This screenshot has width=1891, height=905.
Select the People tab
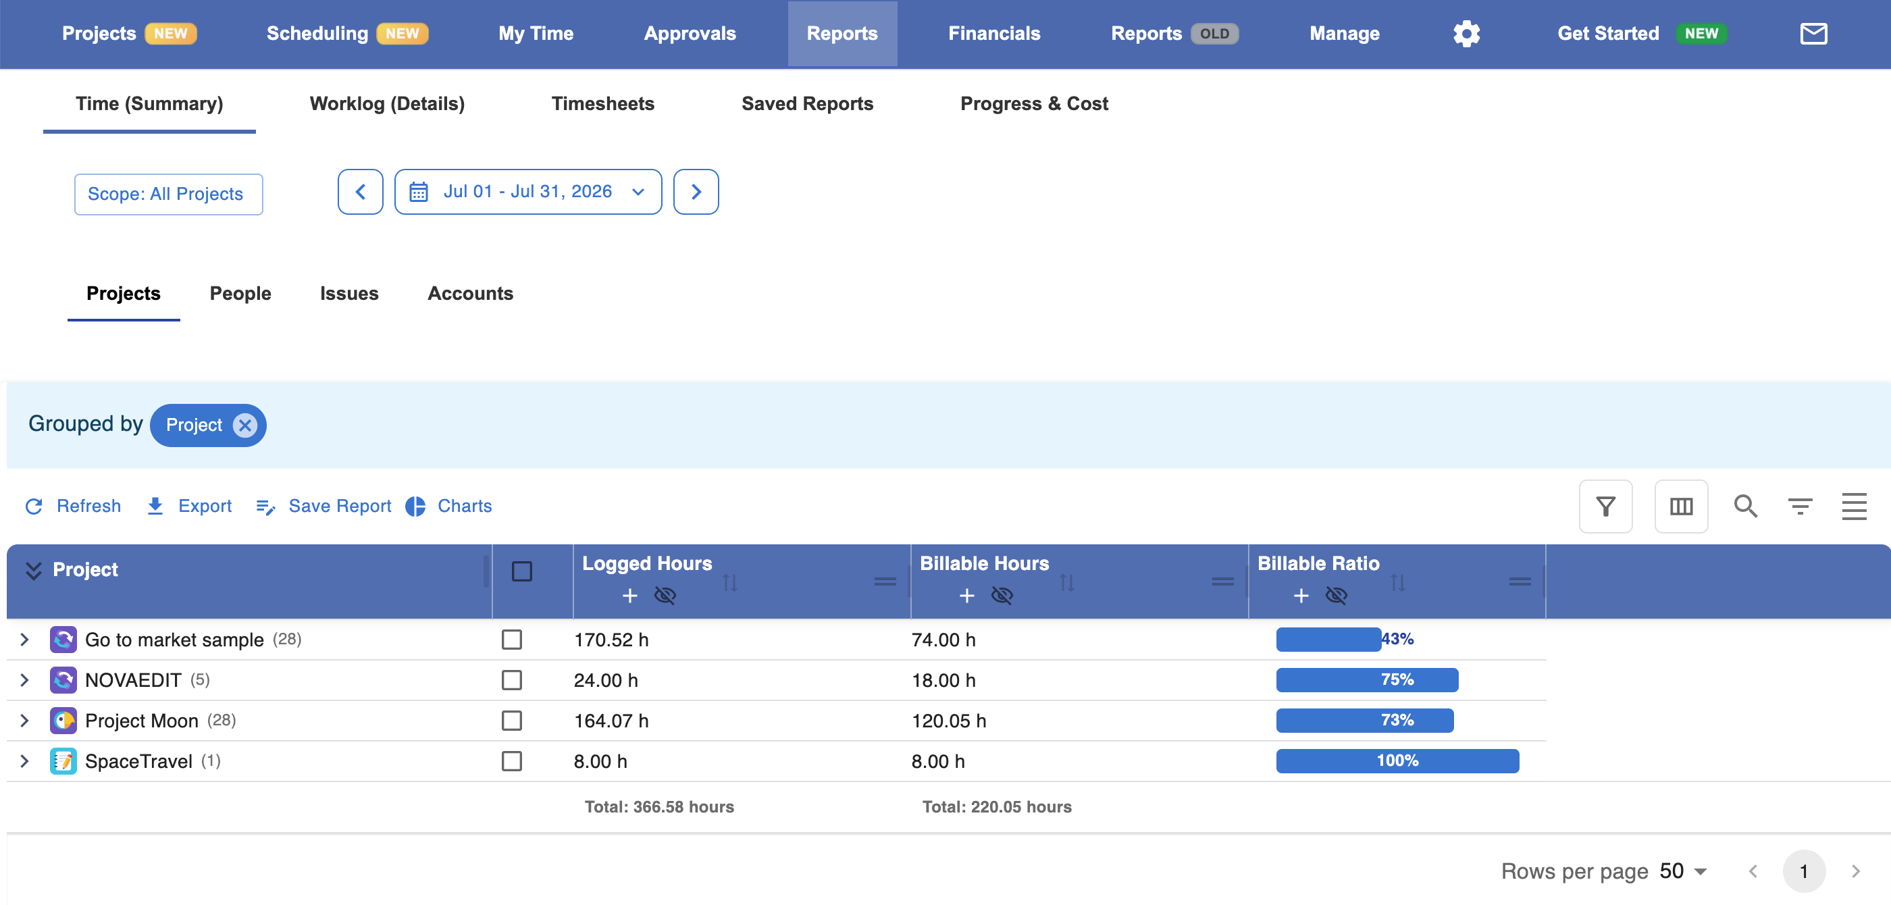[x=240, y=294]
